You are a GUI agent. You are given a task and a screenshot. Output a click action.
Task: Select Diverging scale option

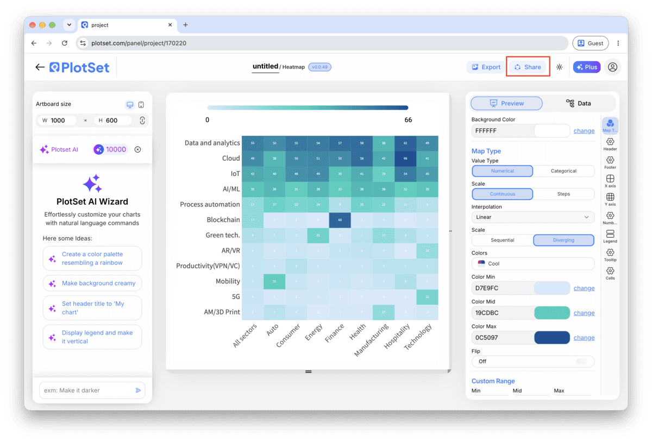563,240
